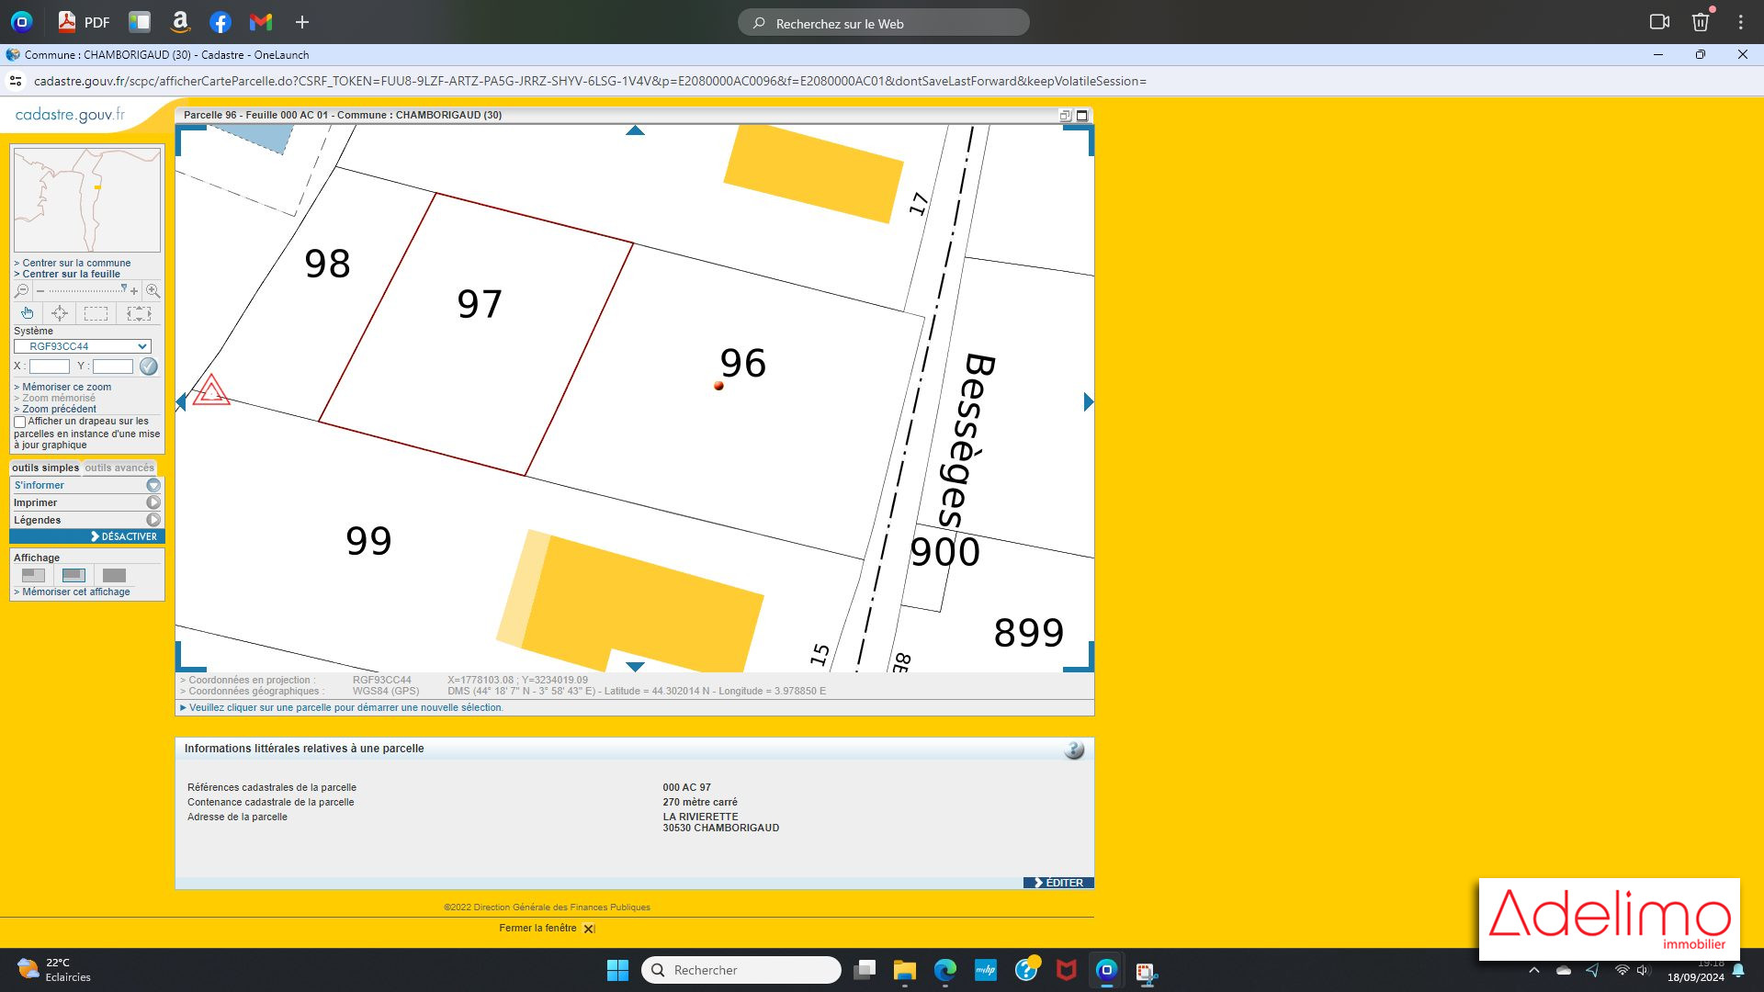Image resolution: width=1764 pixels, height=992 pixels.
Task: Enable the flag on pending parcels checkbox
Action: coord(20,422)
